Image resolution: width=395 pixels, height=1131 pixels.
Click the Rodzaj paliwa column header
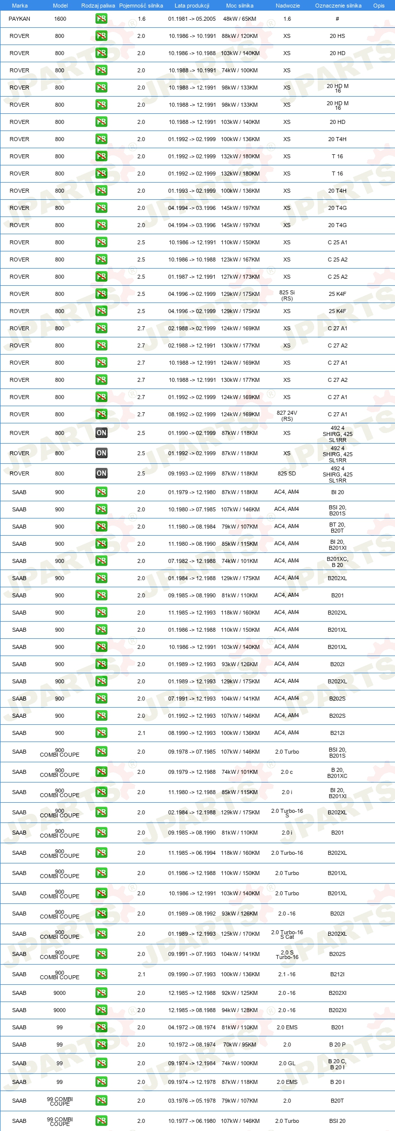point(98,6)
